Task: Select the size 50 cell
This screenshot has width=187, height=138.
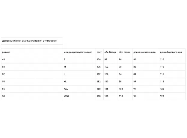Action: pyautogui.click(x=4, y=67)
